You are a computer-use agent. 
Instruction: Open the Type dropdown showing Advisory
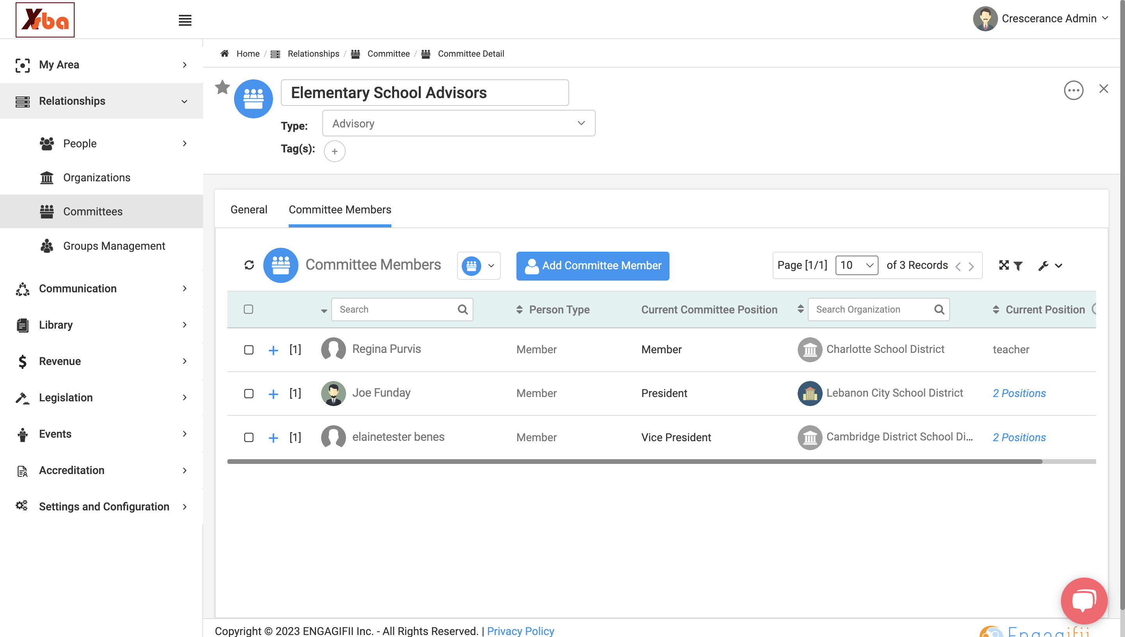[x=458, y=123]
